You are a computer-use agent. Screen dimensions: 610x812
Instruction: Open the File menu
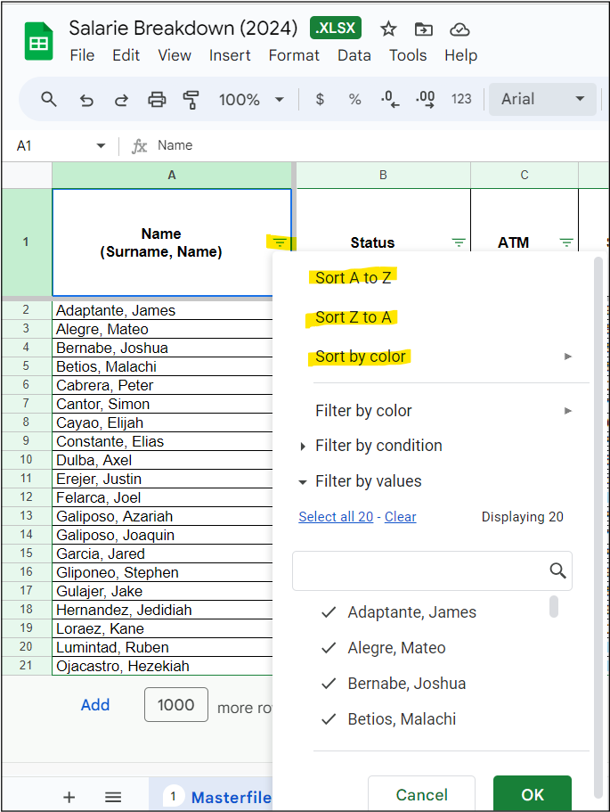click(x=82, y=55)
